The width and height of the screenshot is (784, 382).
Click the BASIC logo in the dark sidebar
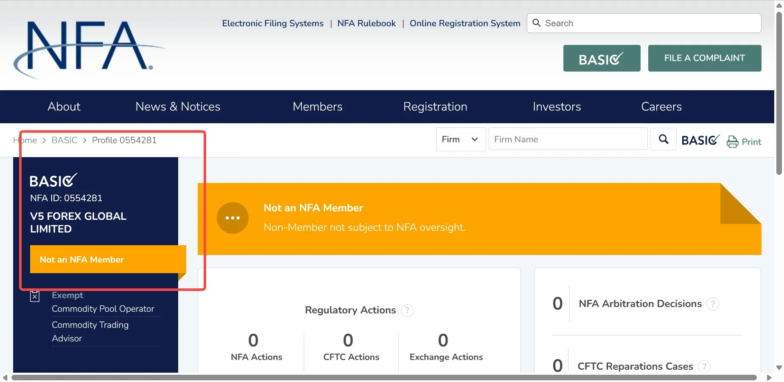(53, 180)
